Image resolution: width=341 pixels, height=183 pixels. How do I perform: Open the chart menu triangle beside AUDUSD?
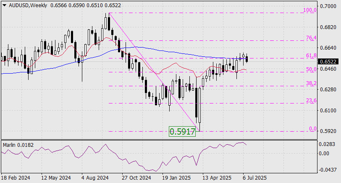[x=5, y=5]
